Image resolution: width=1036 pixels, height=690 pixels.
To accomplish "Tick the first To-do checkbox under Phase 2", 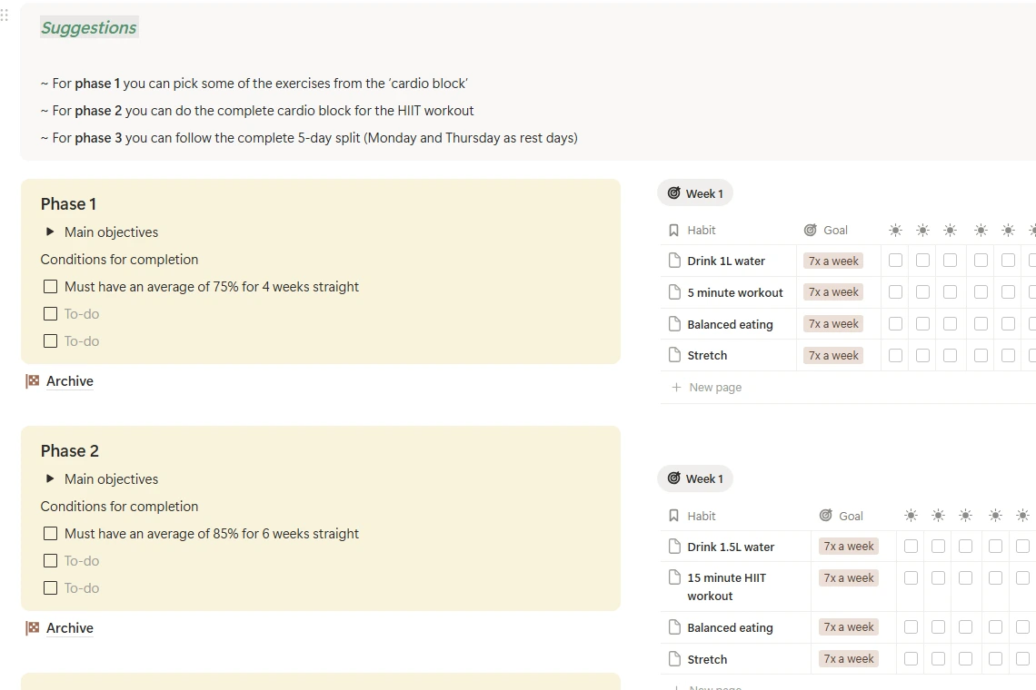I will pos(50,560).
